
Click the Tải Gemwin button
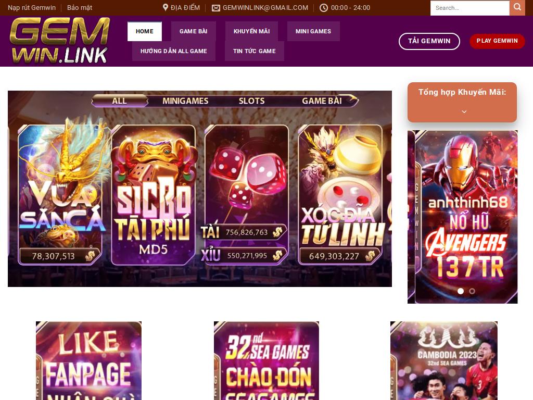429,41
